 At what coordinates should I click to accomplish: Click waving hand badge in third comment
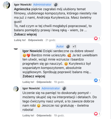pos(64,88)
